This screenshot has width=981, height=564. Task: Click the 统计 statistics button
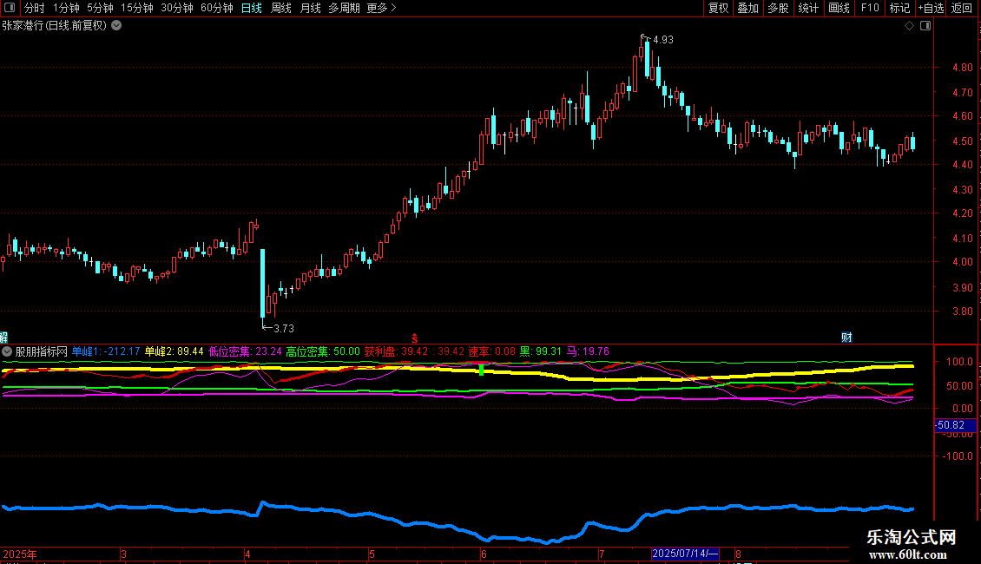coord(808,8)
